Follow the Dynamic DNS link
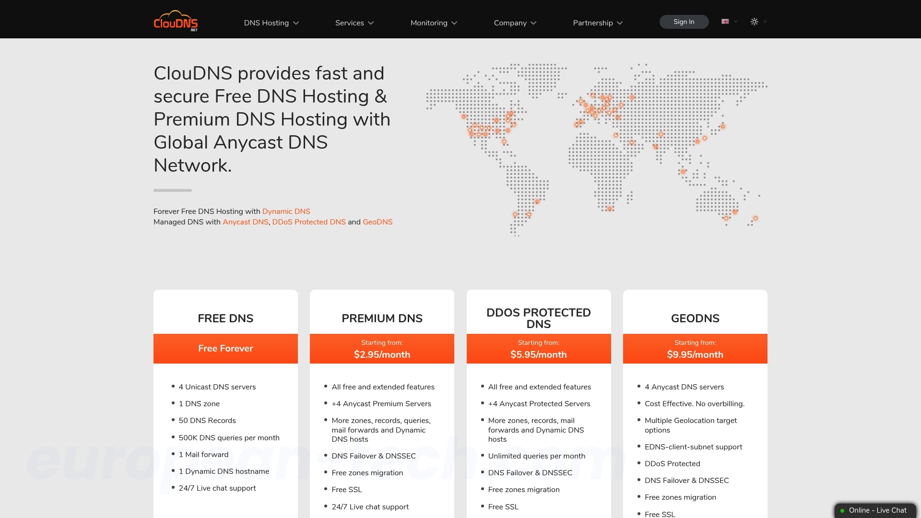Viewport: 921px width, 518px height. 286,212
